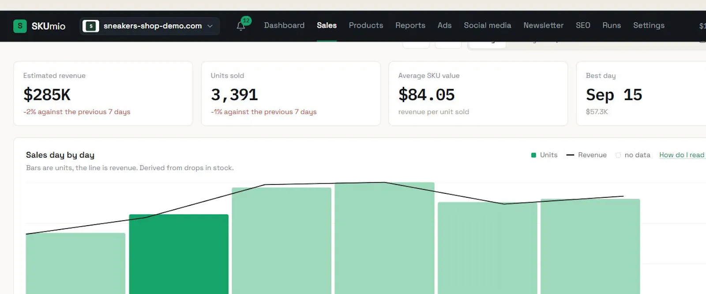Screen dimensions: 706x294
Task: Click the green Units legend swatch
Action: click(x=533, y=155)
